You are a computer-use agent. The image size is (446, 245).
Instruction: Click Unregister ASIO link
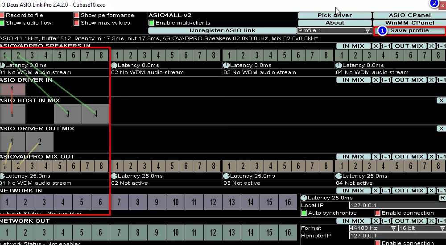click(222, 30)
